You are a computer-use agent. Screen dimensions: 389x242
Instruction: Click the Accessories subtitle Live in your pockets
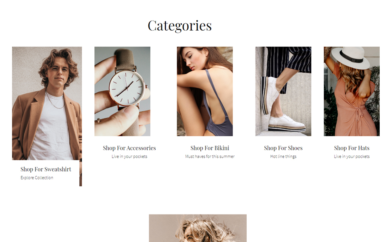pos(129,156)
